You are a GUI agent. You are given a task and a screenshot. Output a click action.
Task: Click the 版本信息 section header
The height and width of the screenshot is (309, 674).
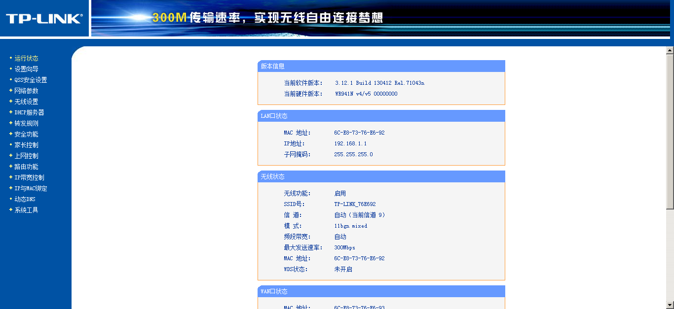coord(381,66)
